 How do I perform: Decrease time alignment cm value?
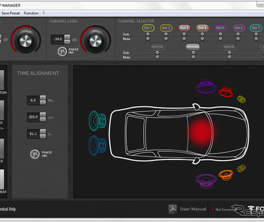[x=43, y=119]
